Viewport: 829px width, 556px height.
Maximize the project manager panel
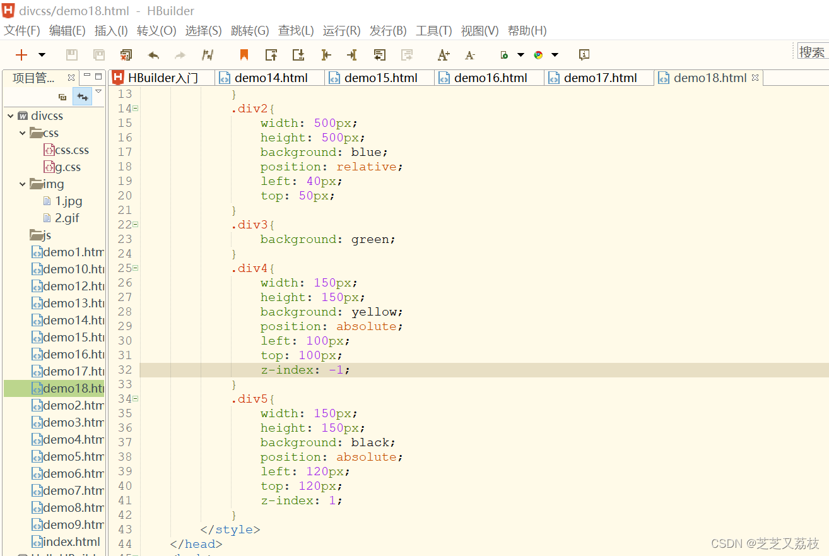[98, 76]
